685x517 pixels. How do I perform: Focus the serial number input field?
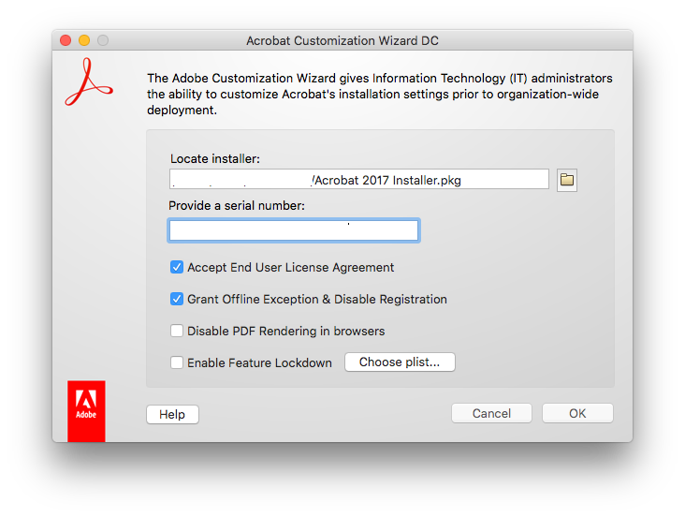click(x=294, y=230)
